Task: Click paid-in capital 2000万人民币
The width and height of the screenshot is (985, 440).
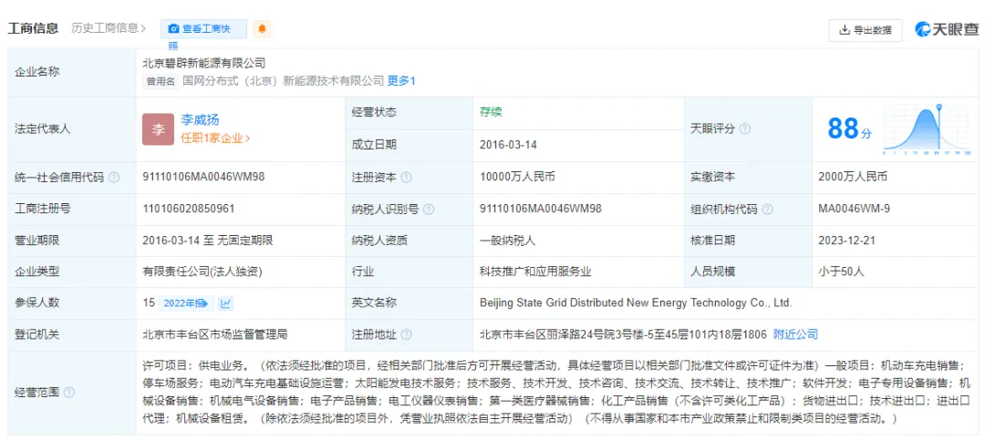Action: (x=853, y=177)
